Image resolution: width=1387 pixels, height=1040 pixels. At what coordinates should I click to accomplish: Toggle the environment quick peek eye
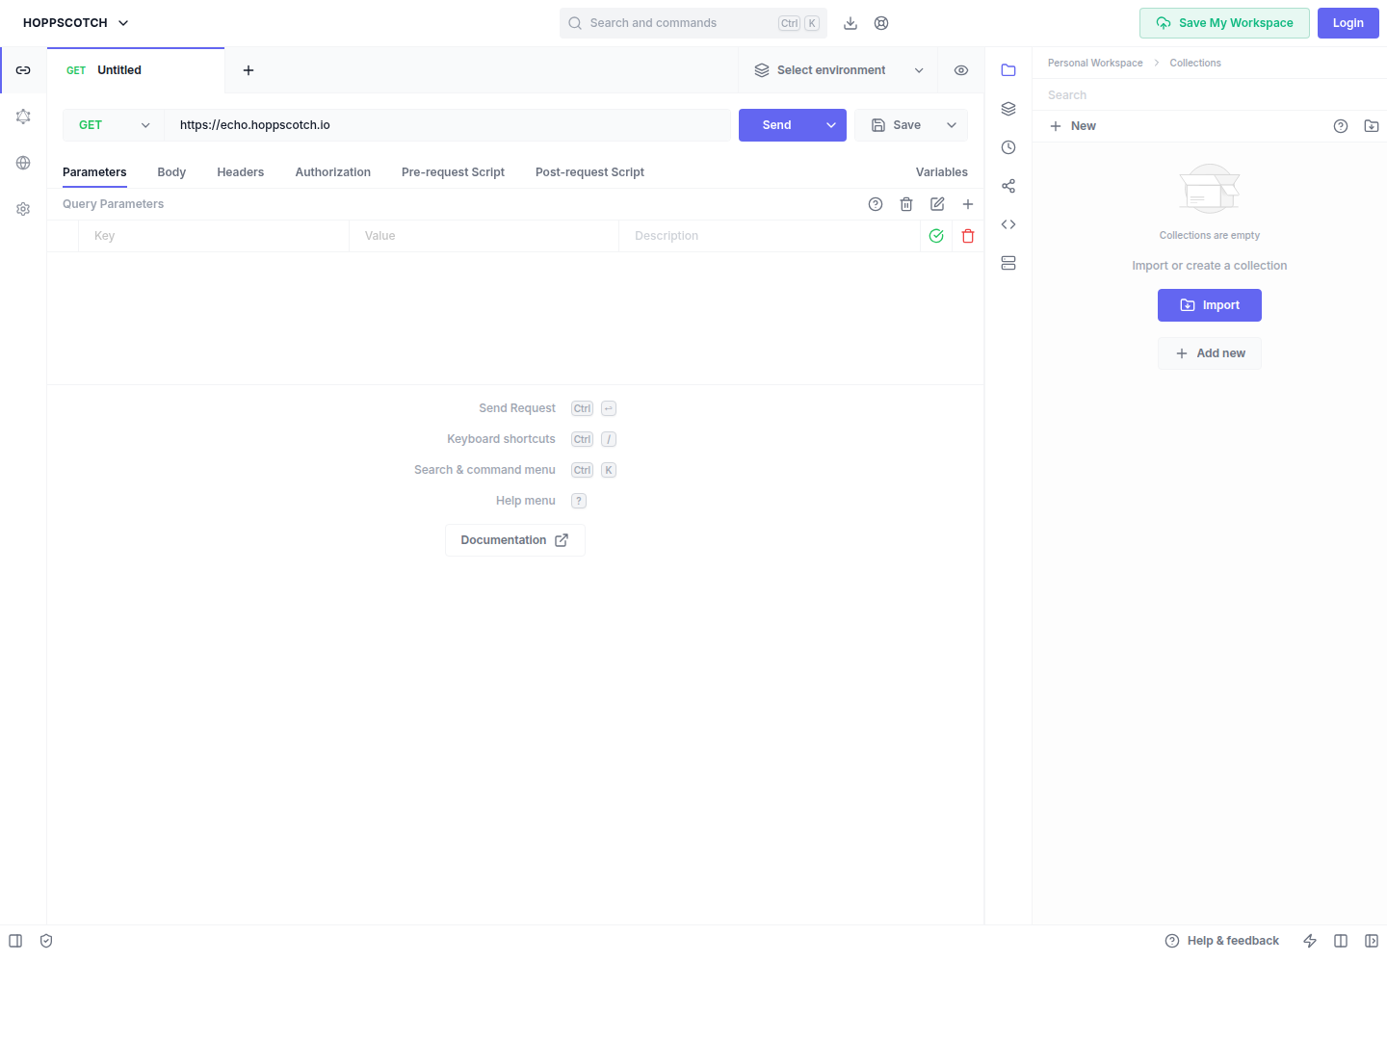tap(961, 70)
